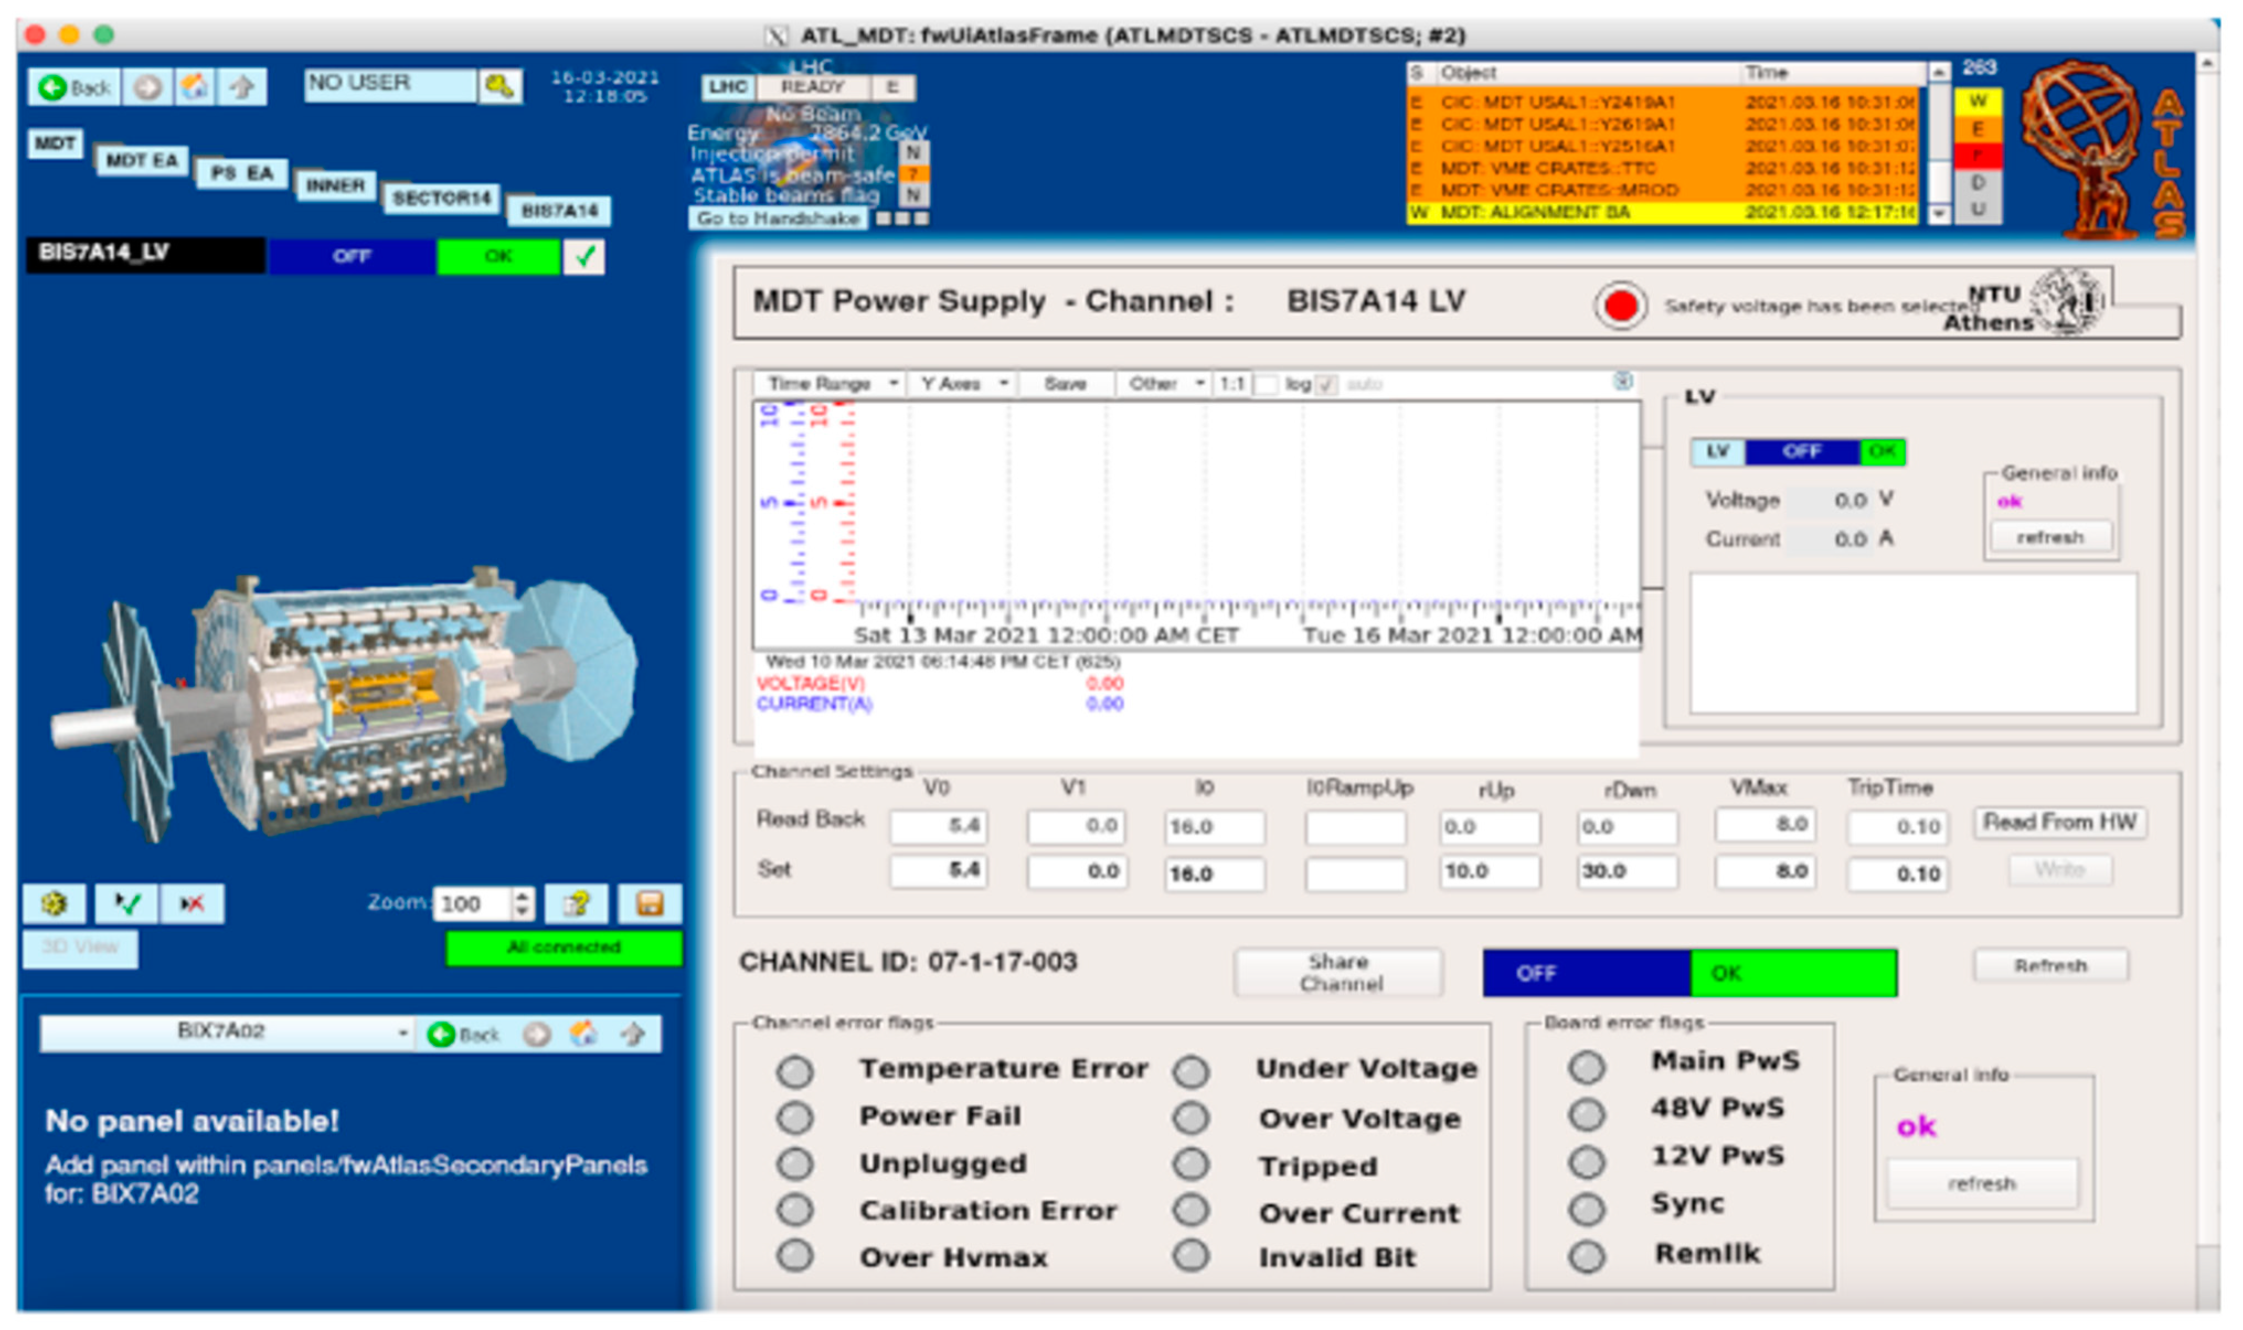Select the SECTOR14 breadcrumb tab

[441, 198]
